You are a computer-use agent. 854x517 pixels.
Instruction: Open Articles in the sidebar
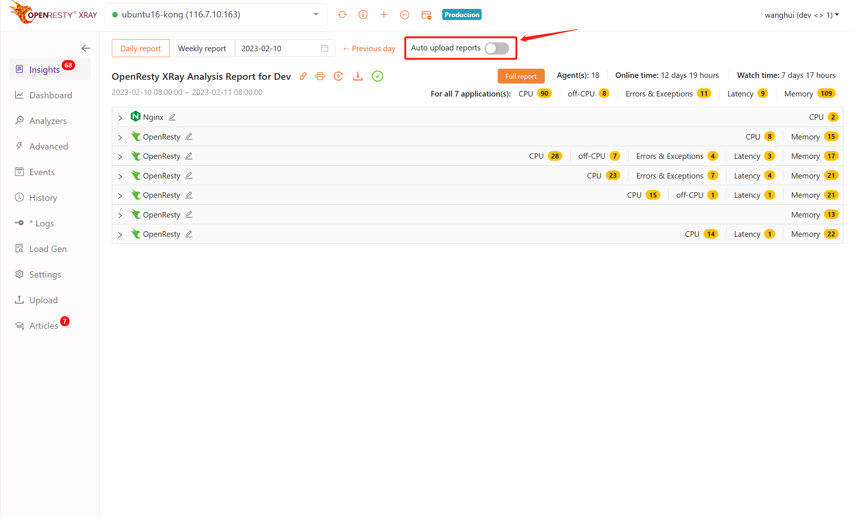point(50,325)
